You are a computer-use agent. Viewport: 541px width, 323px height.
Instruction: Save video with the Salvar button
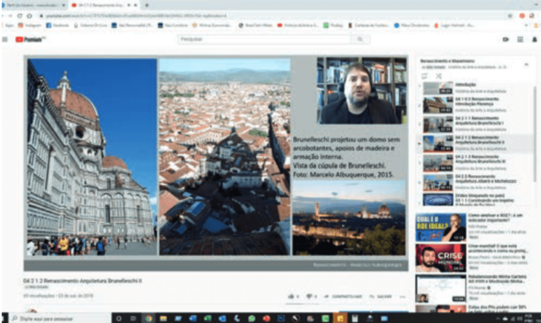[381, 297]
